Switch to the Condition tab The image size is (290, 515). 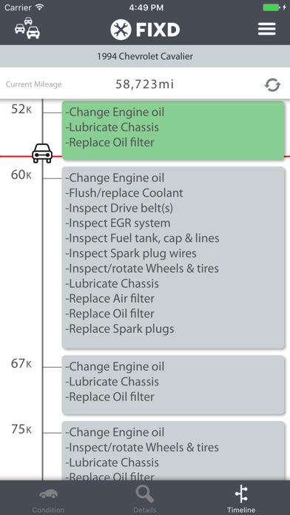pos(48,500)
